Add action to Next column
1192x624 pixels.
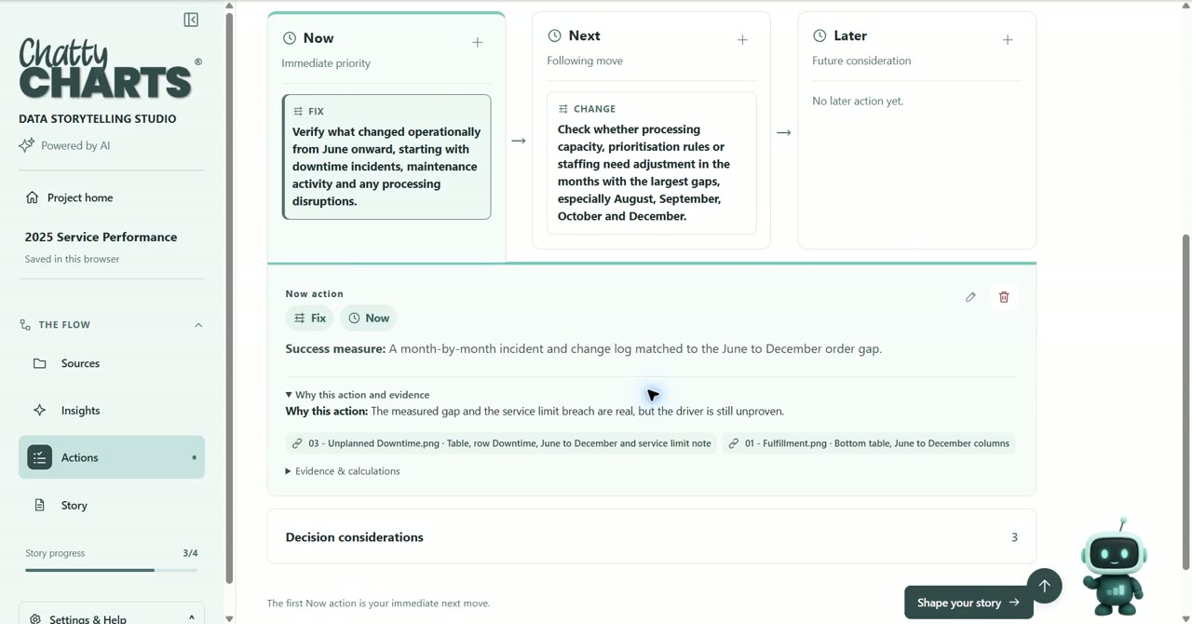[742, 40]
